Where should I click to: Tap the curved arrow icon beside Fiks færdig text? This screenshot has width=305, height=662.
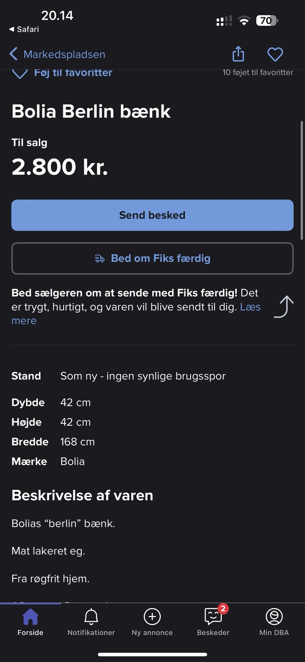284,307
